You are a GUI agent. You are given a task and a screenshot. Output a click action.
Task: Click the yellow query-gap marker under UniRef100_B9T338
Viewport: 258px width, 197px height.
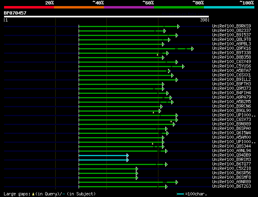tap(158, 55)
